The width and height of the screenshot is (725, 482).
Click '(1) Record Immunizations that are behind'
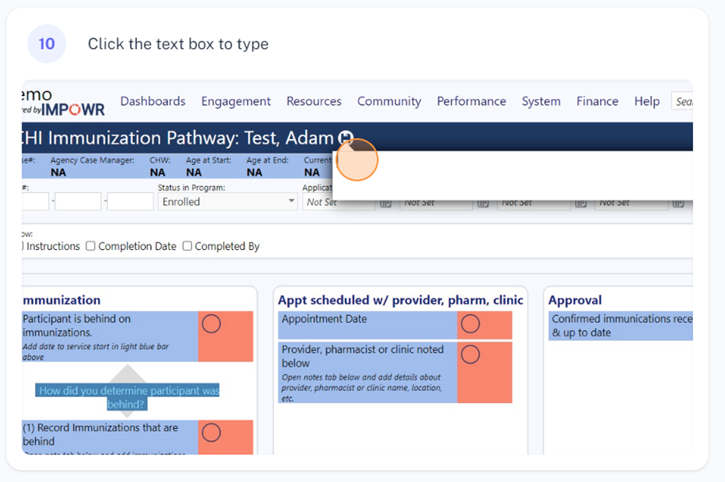pos(110,437)
